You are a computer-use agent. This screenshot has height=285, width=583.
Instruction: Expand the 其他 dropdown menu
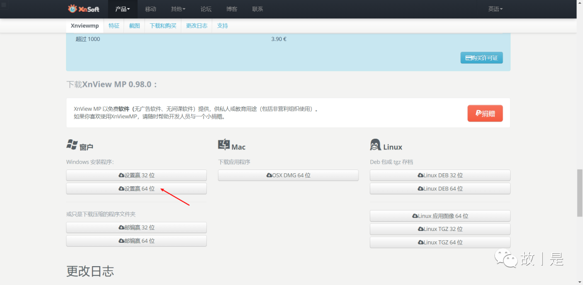coord(178,9)
